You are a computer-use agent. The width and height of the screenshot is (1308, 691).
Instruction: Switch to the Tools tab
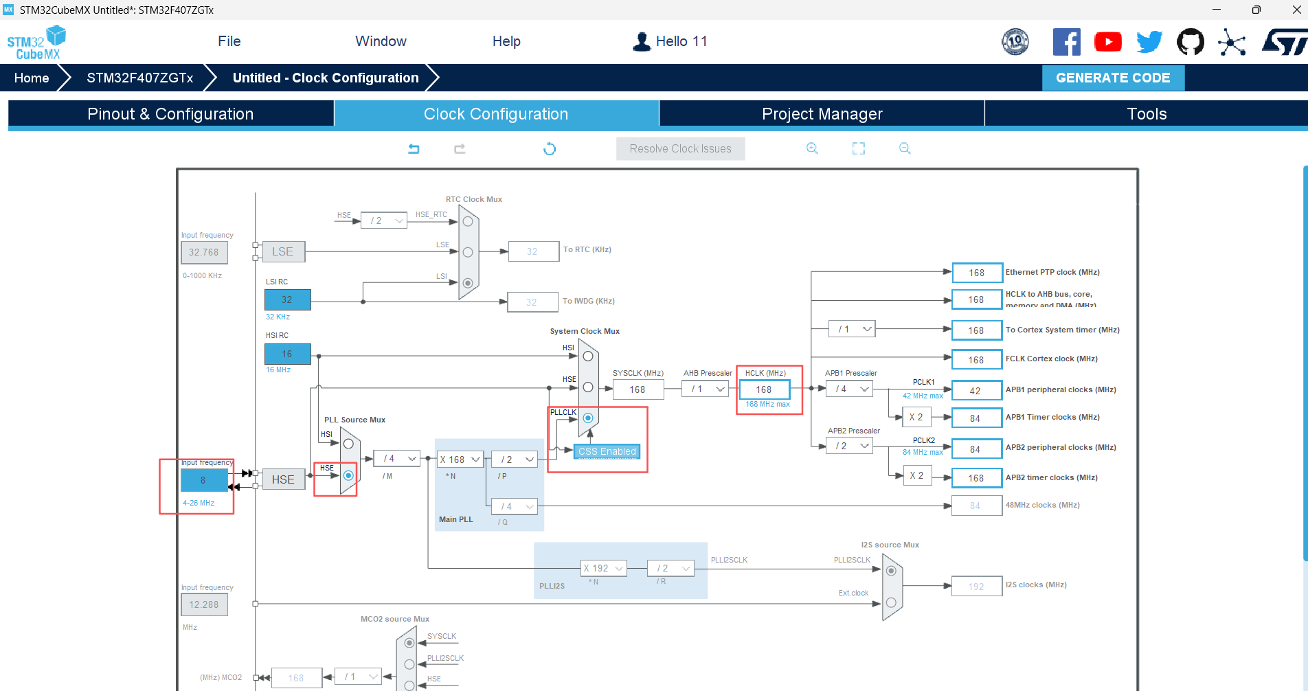point(1147,114)
